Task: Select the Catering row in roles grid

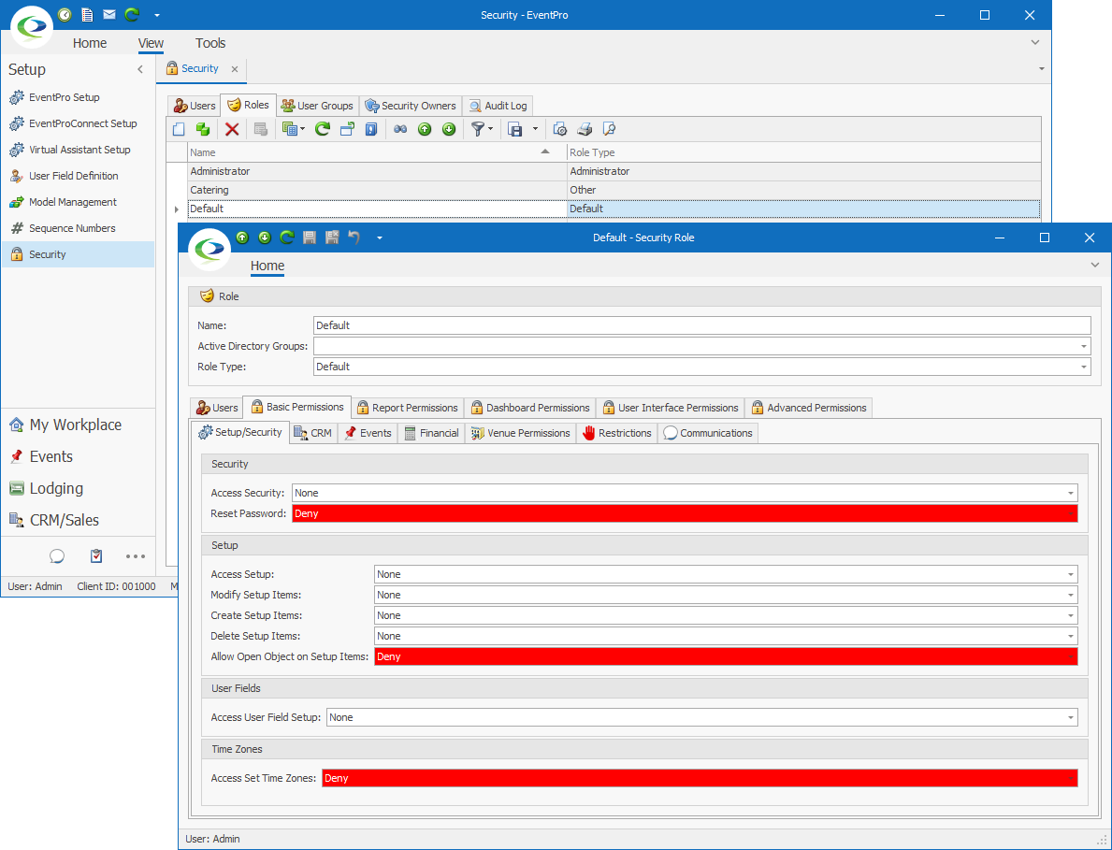Action: point(614,190)
